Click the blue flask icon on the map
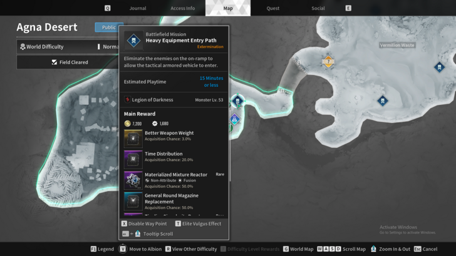Viewport: 456px width, 256px height. 235,119
